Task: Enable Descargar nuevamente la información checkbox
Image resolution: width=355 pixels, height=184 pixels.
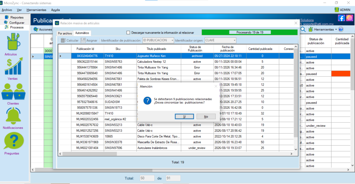Action: point(128,33)
